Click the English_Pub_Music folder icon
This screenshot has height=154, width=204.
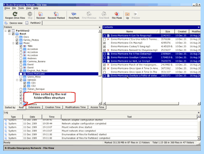coord(25,71)
